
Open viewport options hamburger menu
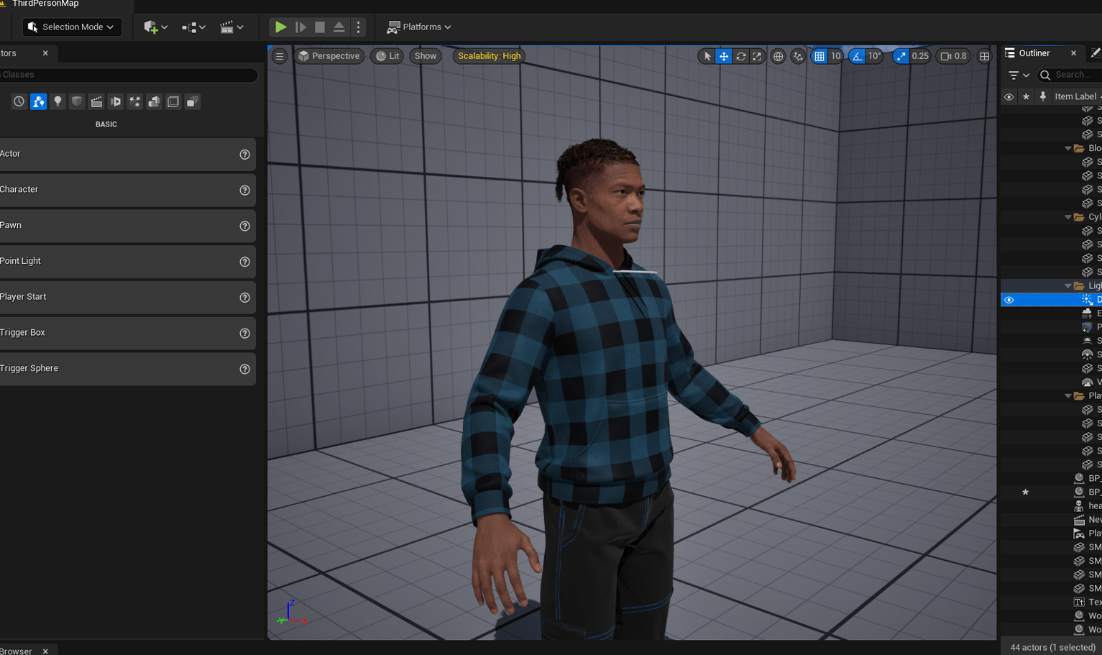pyautogui.click(x=280, y=56)
